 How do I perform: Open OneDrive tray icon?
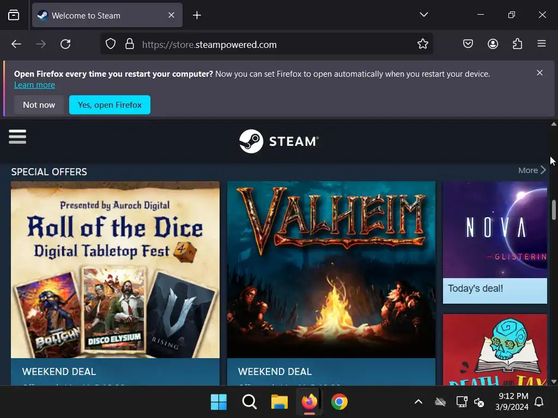440,402
